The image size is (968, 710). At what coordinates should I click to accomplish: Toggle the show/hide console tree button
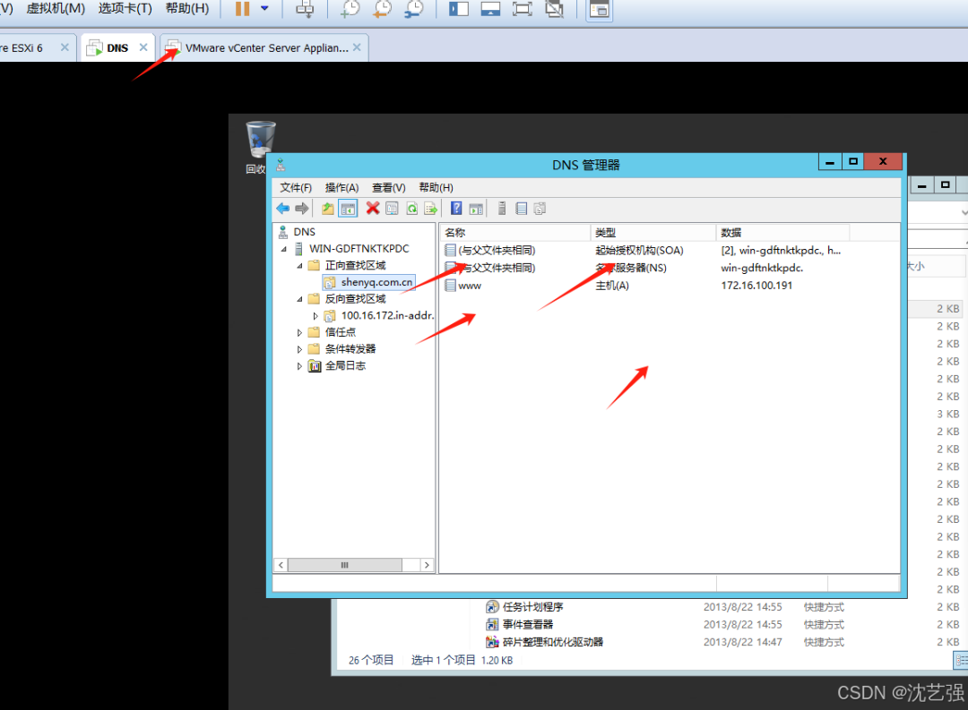pyautogui.click(x=348, y=209)
